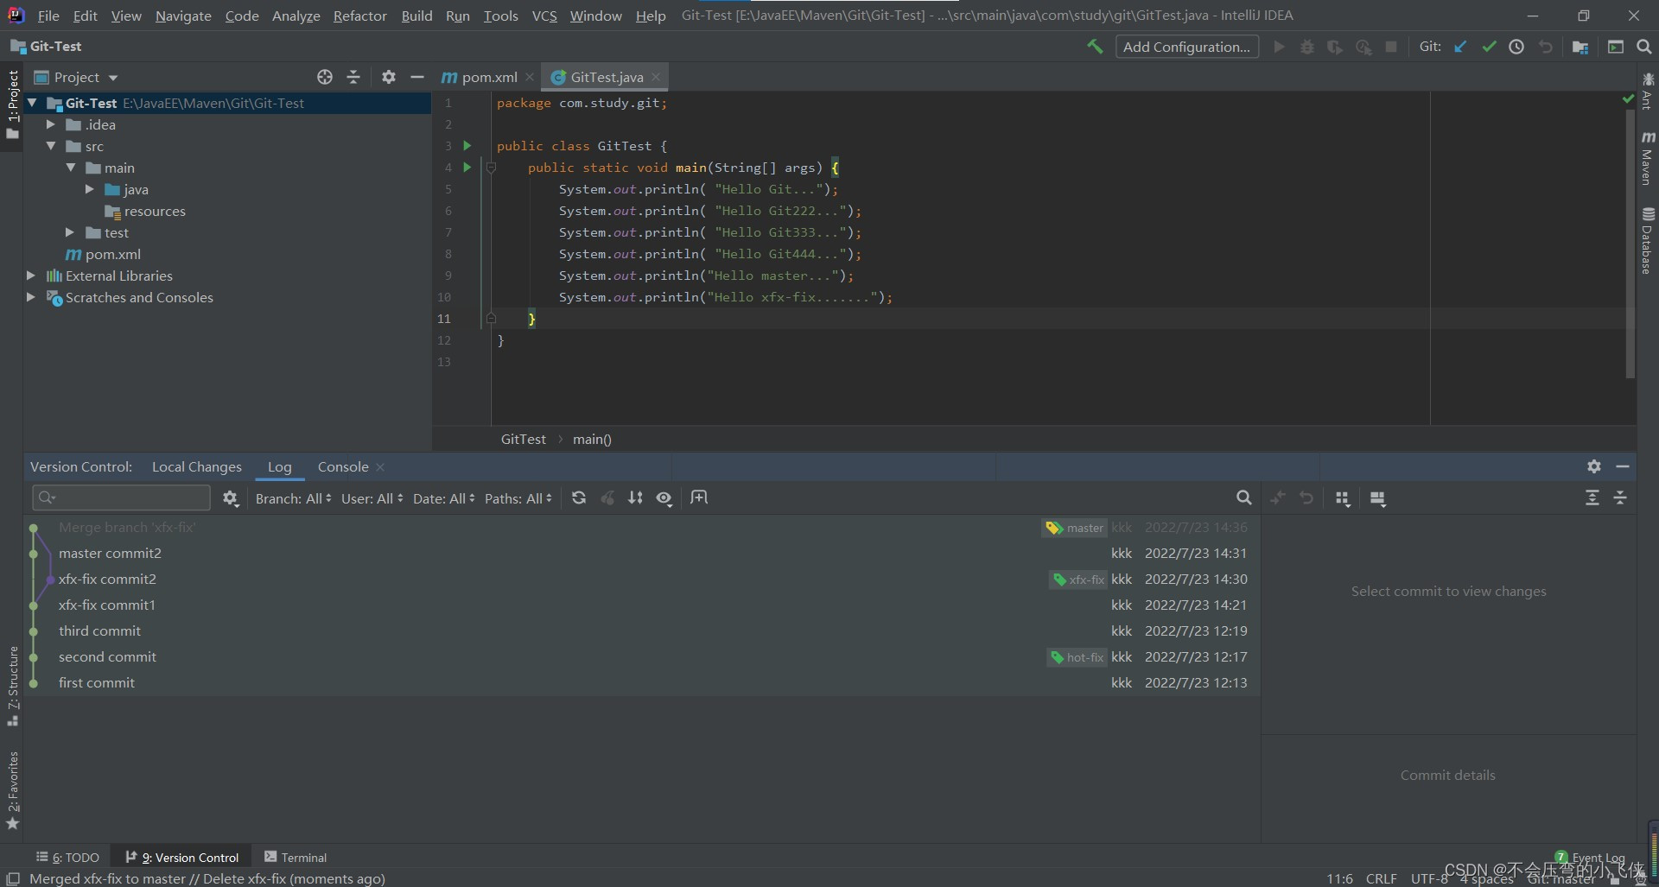Toggle the Structure side tool window
1659x887 pixels.
point(12,687)
